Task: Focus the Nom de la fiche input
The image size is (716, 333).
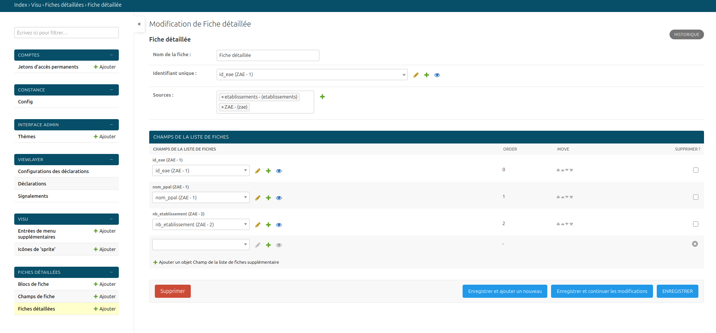Action: tap(268, 55)
